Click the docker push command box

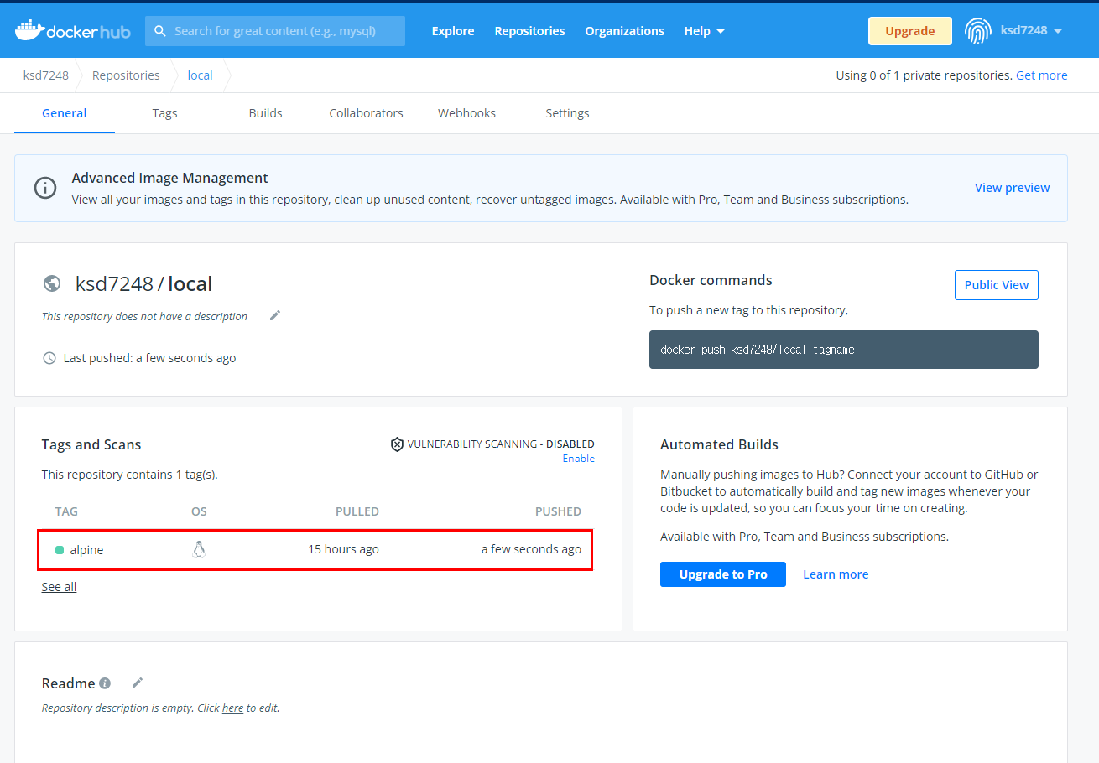pyautogui.click(x=844, y=350)
